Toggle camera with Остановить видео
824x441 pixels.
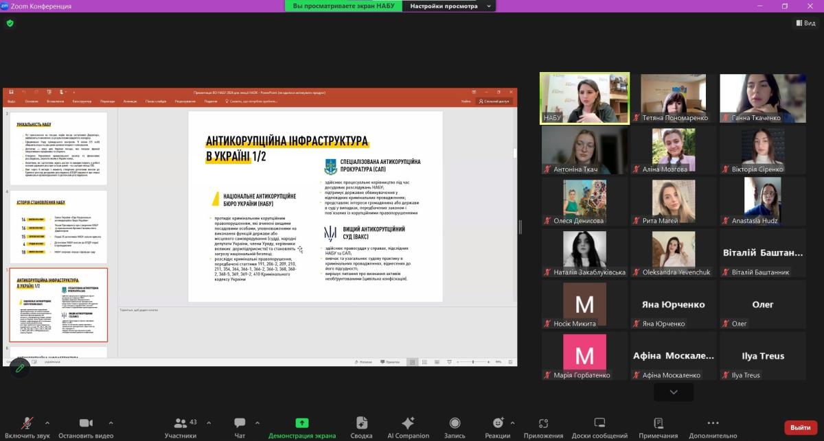(86, 423)
